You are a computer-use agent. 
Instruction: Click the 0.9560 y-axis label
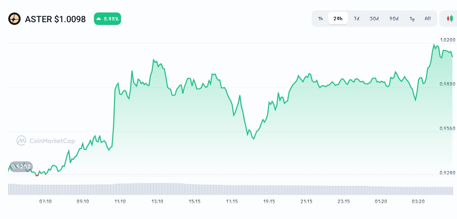(x=448, y=128)
